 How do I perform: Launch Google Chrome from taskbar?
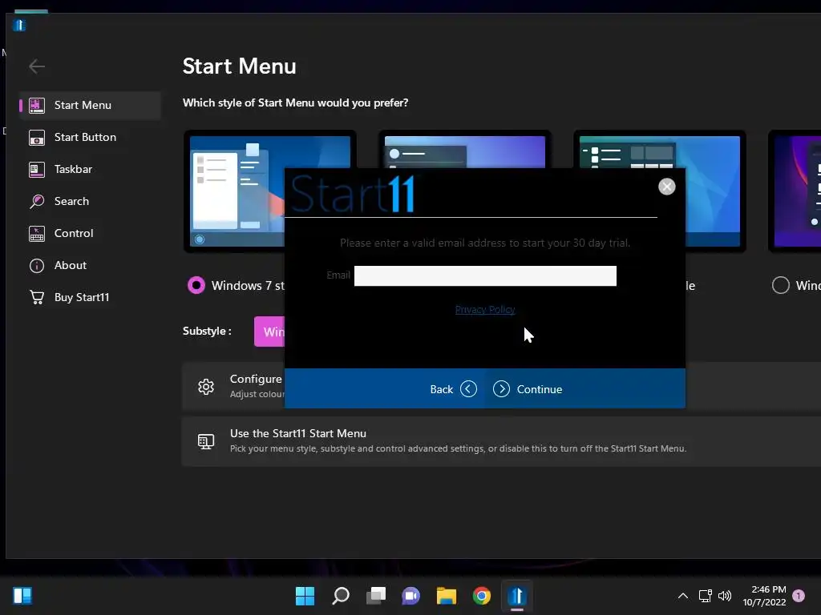pos(482,596)
